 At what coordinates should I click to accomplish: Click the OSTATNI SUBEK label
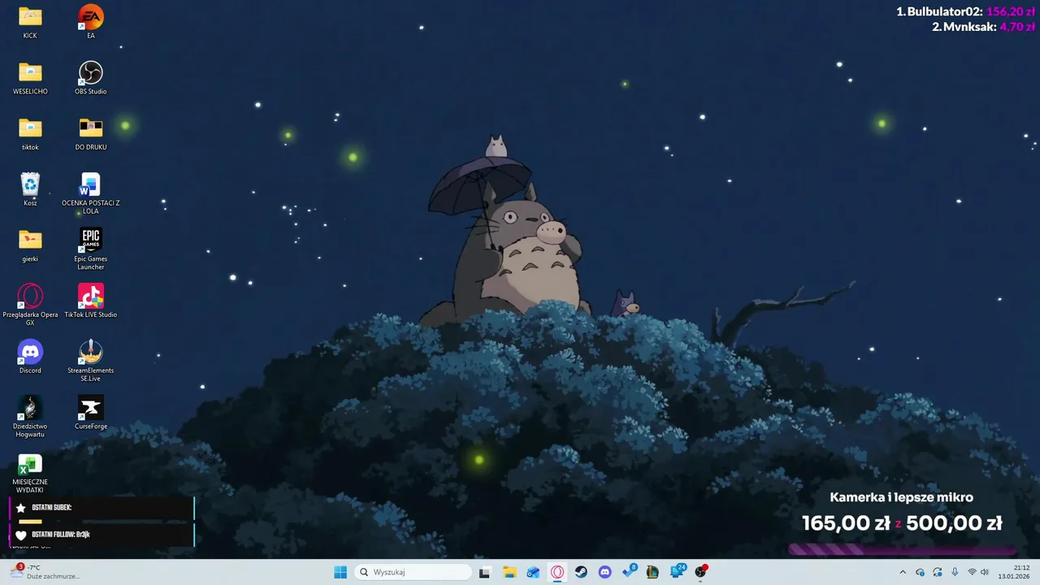click(52, 508)
